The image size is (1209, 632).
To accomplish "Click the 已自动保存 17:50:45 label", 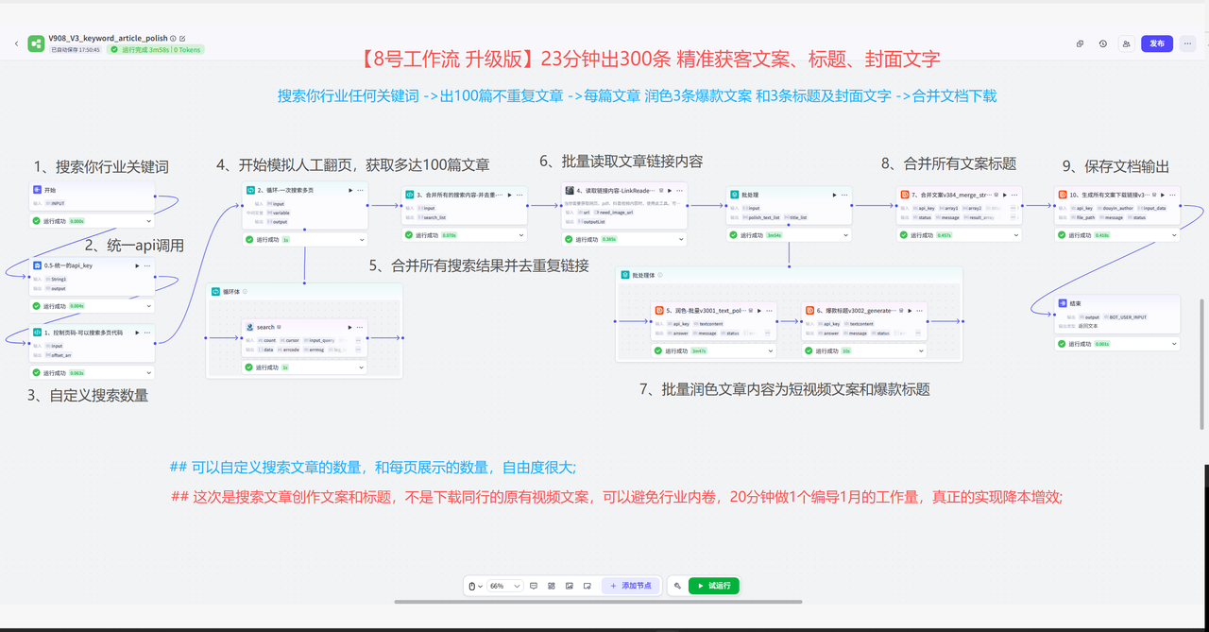I will click(x=76, y=49).
